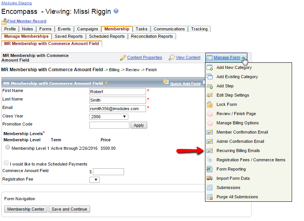Switch to the Notes tab
This screenshot has width=304, height=221.
click(27, 29)
